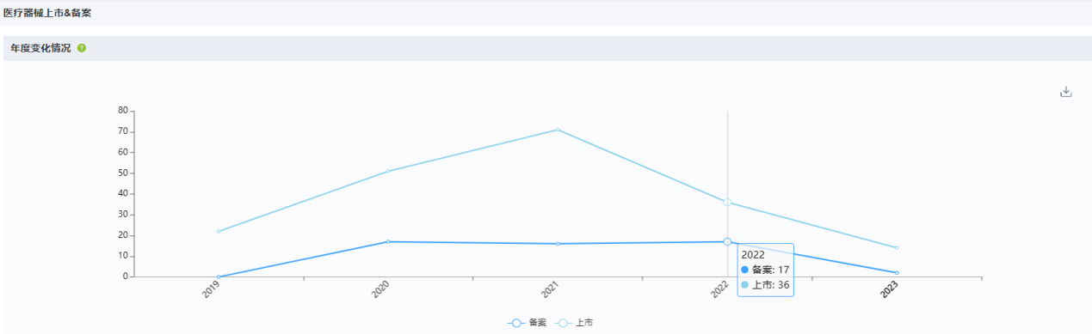Select the 2023 data point on 上市 line

(897, 248)
